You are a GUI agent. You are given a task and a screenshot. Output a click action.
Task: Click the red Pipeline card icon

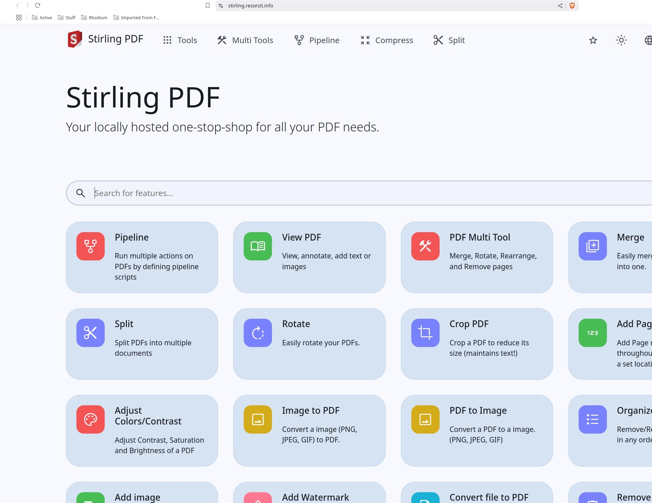(91, 246)
